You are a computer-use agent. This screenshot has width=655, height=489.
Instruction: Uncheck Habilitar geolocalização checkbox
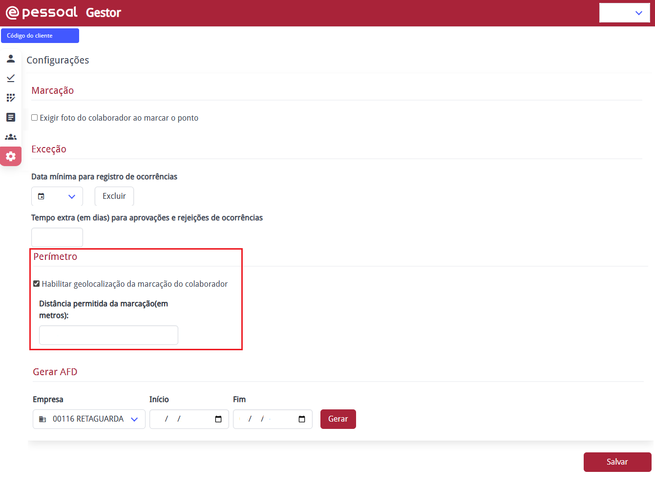click(x=37, y=284)
